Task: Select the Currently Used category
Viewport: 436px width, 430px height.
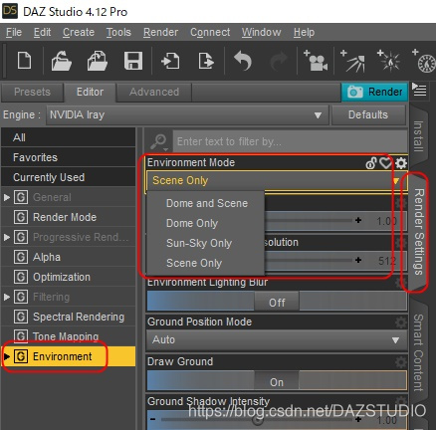Action: pyautogui.click(x=68, y=177)
